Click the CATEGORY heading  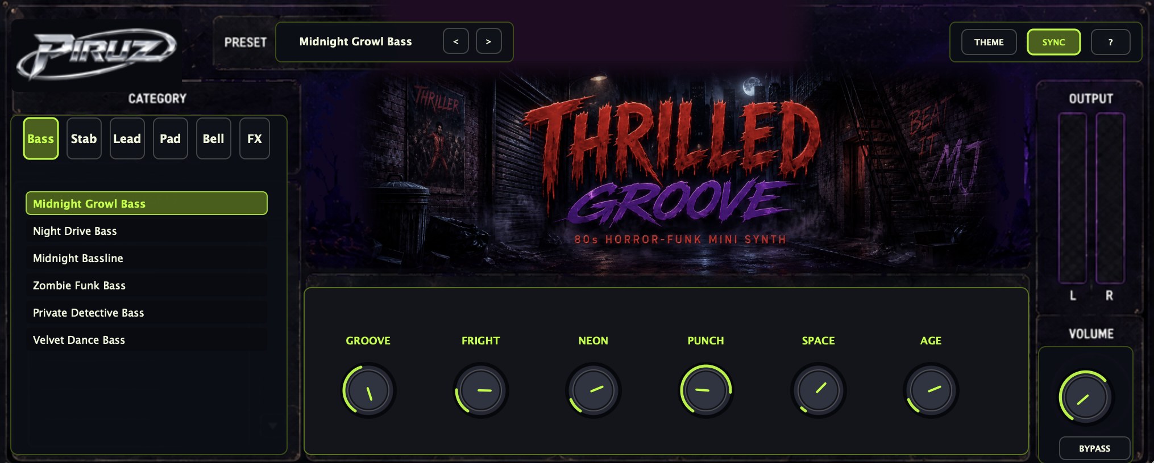click(x=157, y=99)
